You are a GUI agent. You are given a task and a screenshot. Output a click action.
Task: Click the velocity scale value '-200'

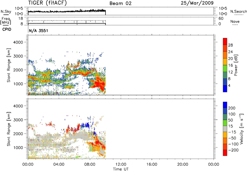(x=233, y=150)
